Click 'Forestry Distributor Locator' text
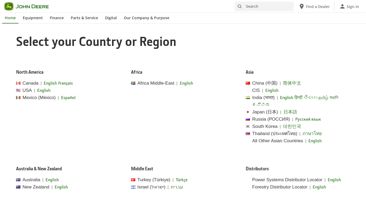 click(x=280, y=187)
